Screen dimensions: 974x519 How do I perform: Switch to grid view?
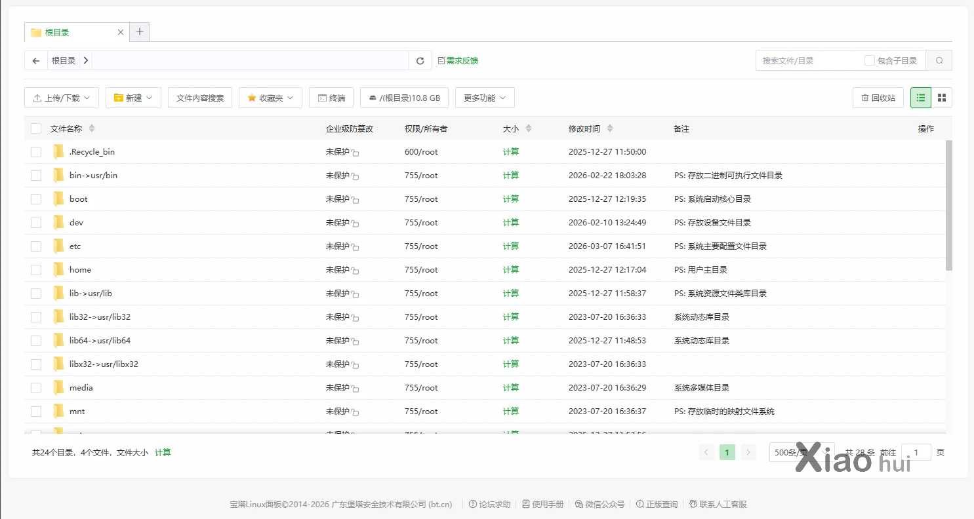[x=941, y=97]
